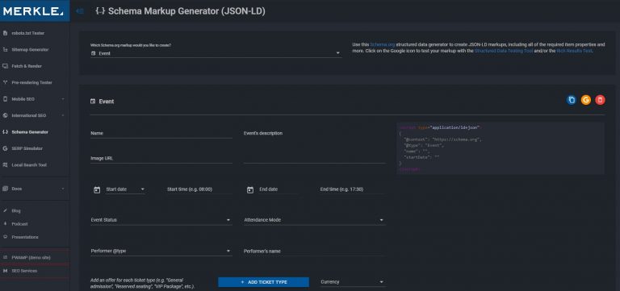Follow the Structured Data Testing Tool link
Viewport: 620px width, 291px height.
504,51
